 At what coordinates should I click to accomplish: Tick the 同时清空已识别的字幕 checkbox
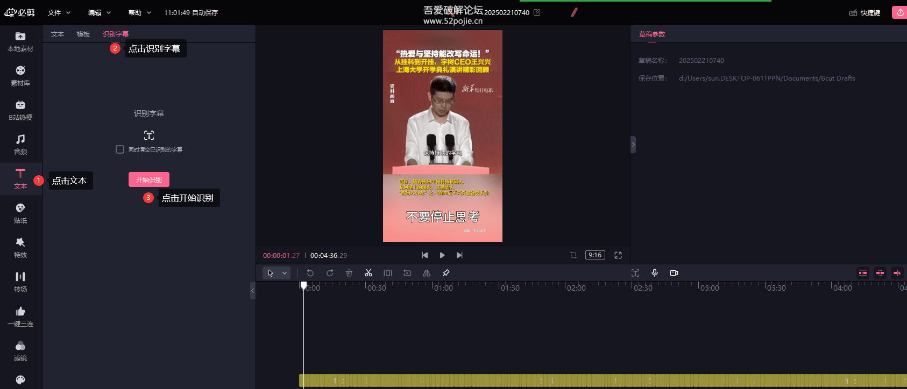[120, 149]
